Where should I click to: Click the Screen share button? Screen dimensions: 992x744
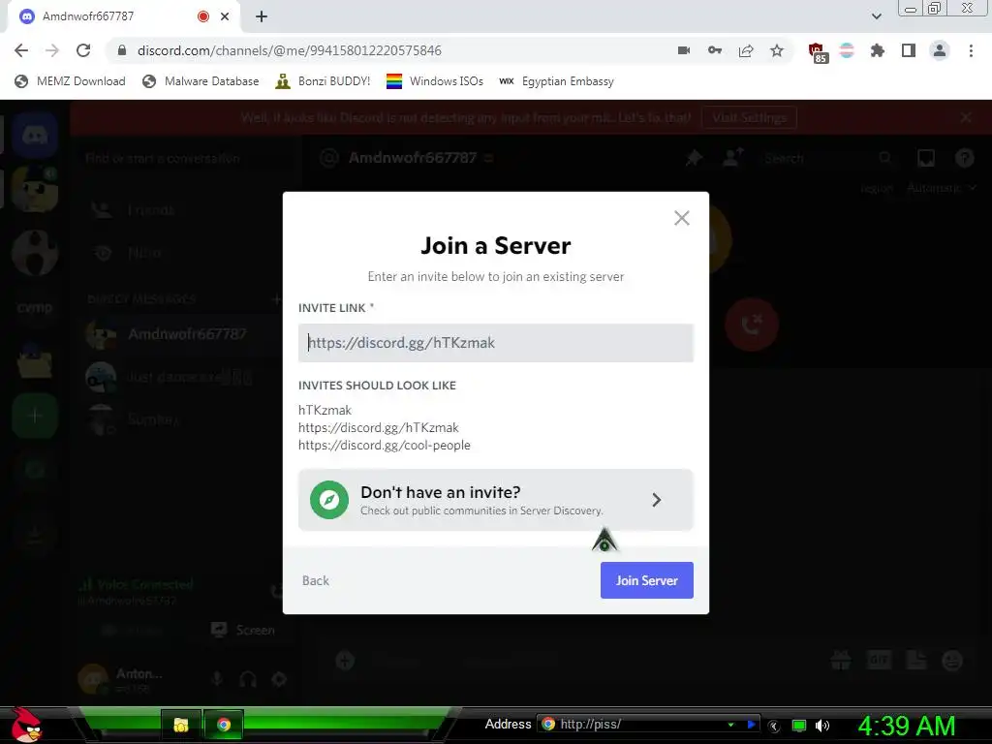(244, 630)
